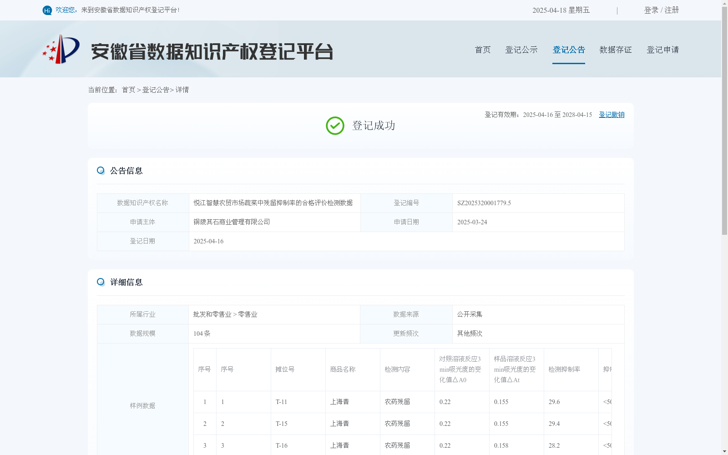Click the data source value 公开采集
This screenshot has height=455, width=728.
[470, 314]
